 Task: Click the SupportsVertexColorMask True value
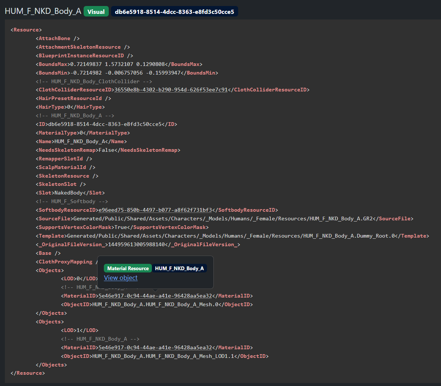point(120,227)
